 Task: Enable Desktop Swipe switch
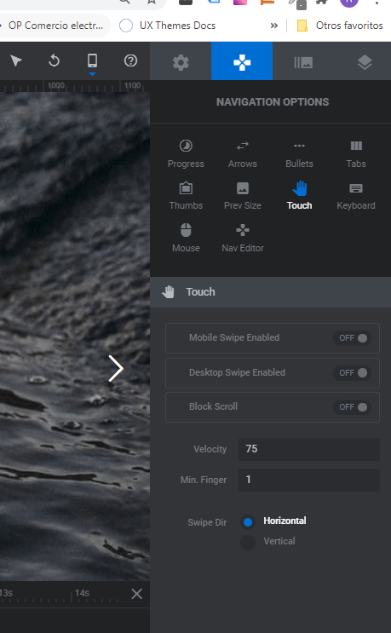tap(353, 372)
